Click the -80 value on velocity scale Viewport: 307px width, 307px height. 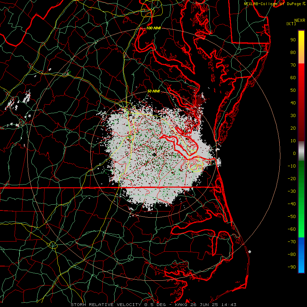(x=292, y=254)
